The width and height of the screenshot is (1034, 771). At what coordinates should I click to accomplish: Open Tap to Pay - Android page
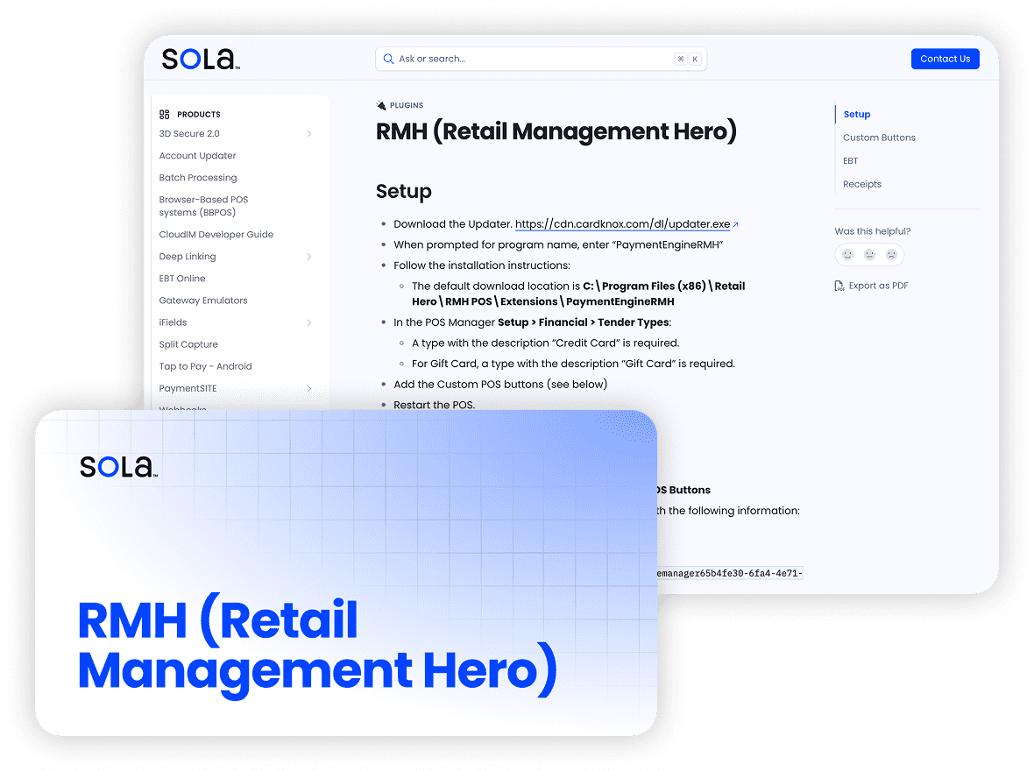point(205,366)
